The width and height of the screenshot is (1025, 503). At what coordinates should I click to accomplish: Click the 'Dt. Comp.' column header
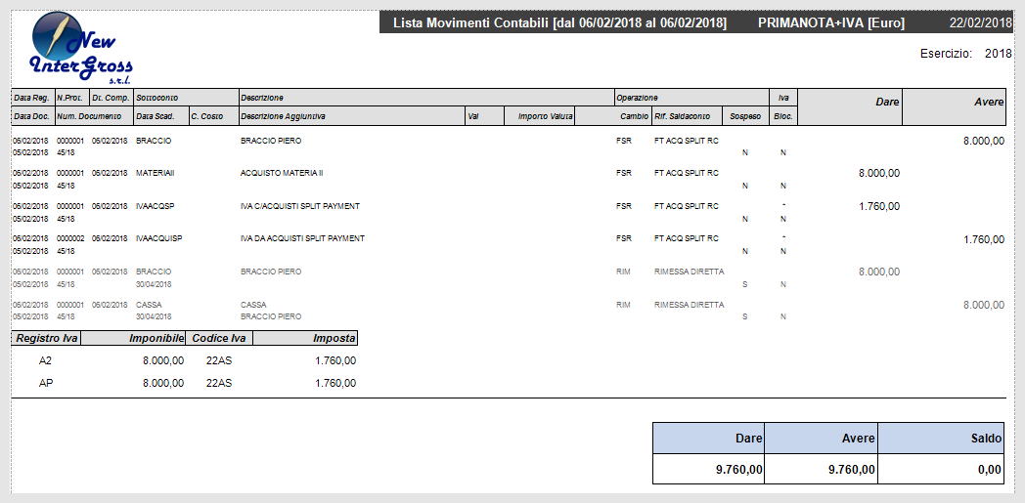111,98
